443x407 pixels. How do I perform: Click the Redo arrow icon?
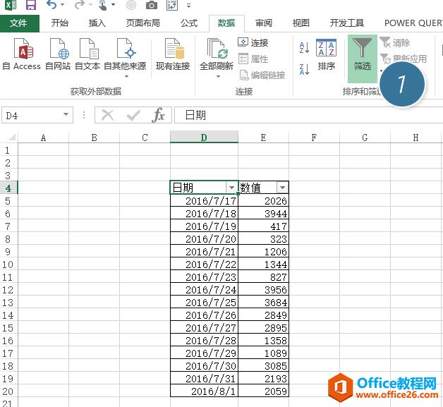[x=80, y=4]
